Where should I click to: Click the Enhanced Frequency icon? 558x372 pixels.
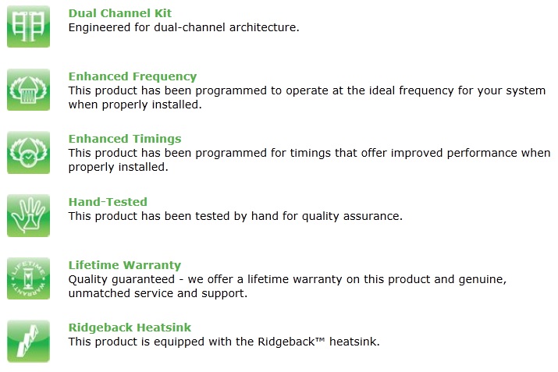[28, 90]
